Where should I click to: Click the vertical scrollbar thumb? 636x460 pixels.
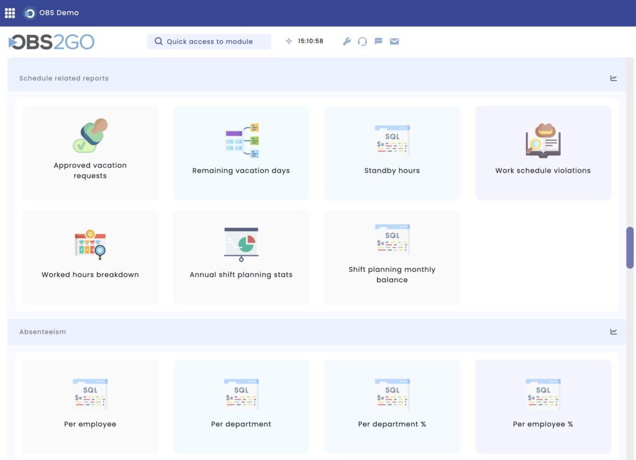pos(630,248)
